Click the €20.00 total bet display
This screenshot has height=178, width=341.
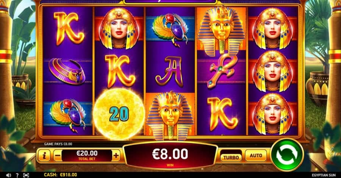tap(87, 155)
